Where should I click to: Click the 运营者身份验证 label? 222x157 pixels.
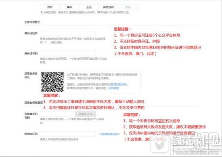[31, 75]
